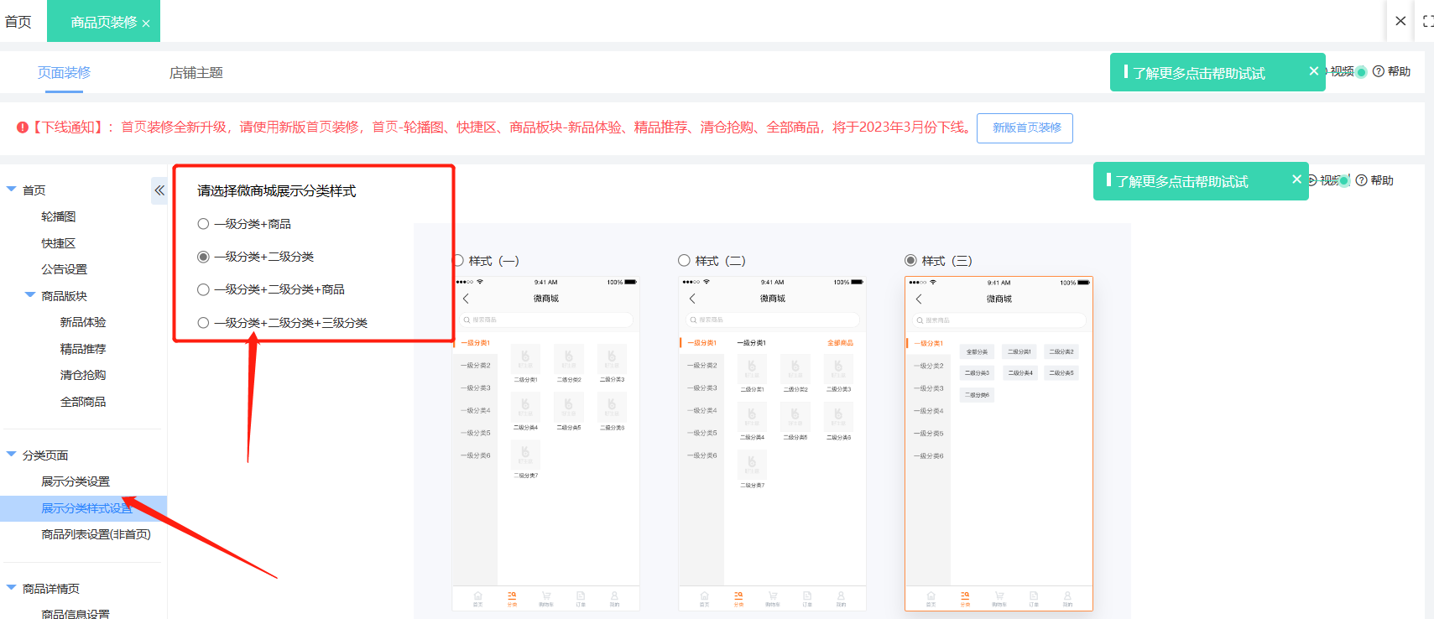
Task: Click the top 帮助 question mark icon
Action: (x=1378, y=72)
